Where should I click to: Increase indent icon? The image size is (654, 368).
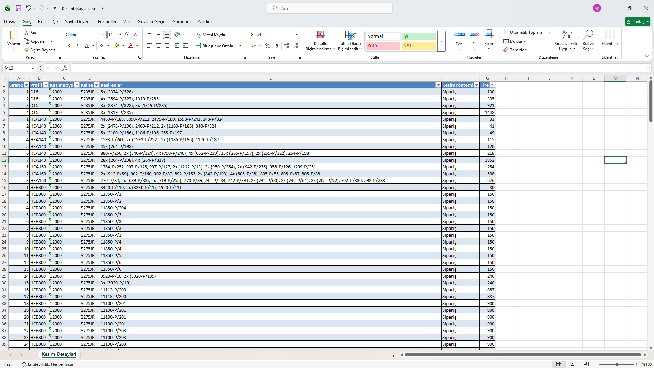click(x=186, y=46)
